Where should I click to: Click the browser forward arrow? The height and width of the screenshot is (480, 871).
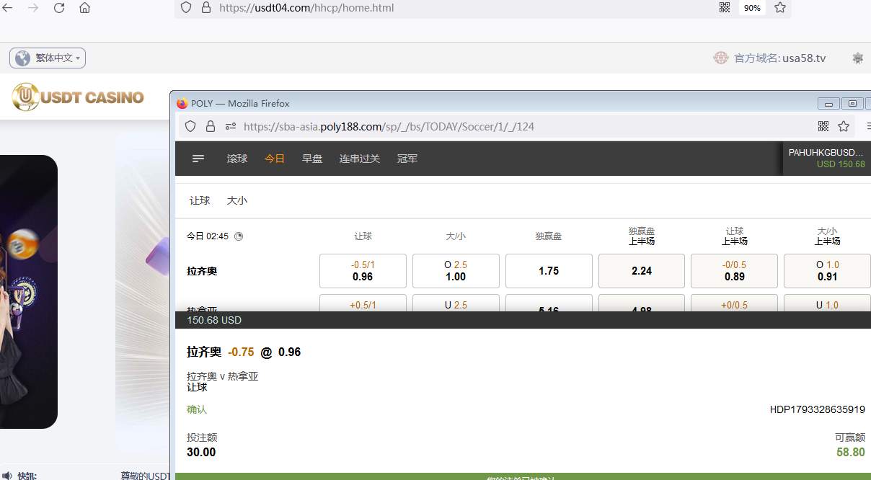pos(33,8)
